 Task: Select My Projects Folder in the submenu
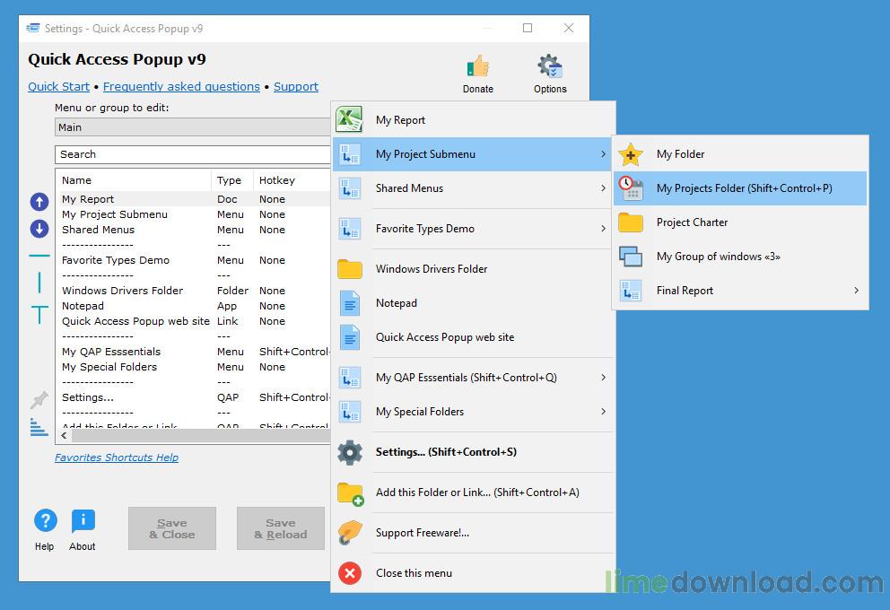click(743, 188)
